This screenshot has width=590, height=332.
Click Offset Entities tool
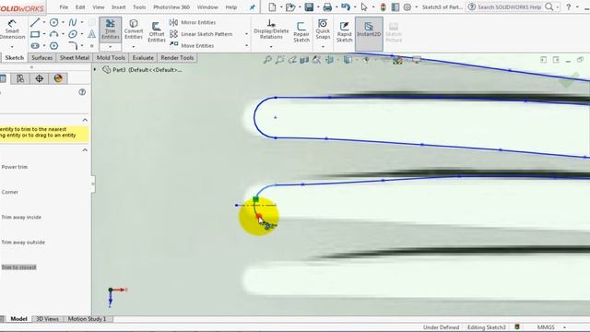[x=156, y=31]
